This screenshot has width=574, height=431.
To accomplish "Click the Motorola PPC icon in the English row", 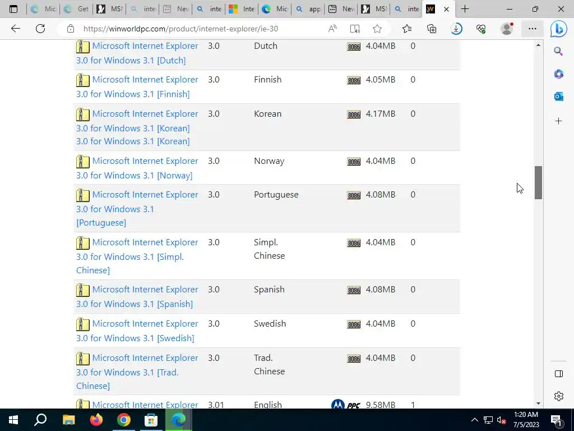I will tap(345, 405).
